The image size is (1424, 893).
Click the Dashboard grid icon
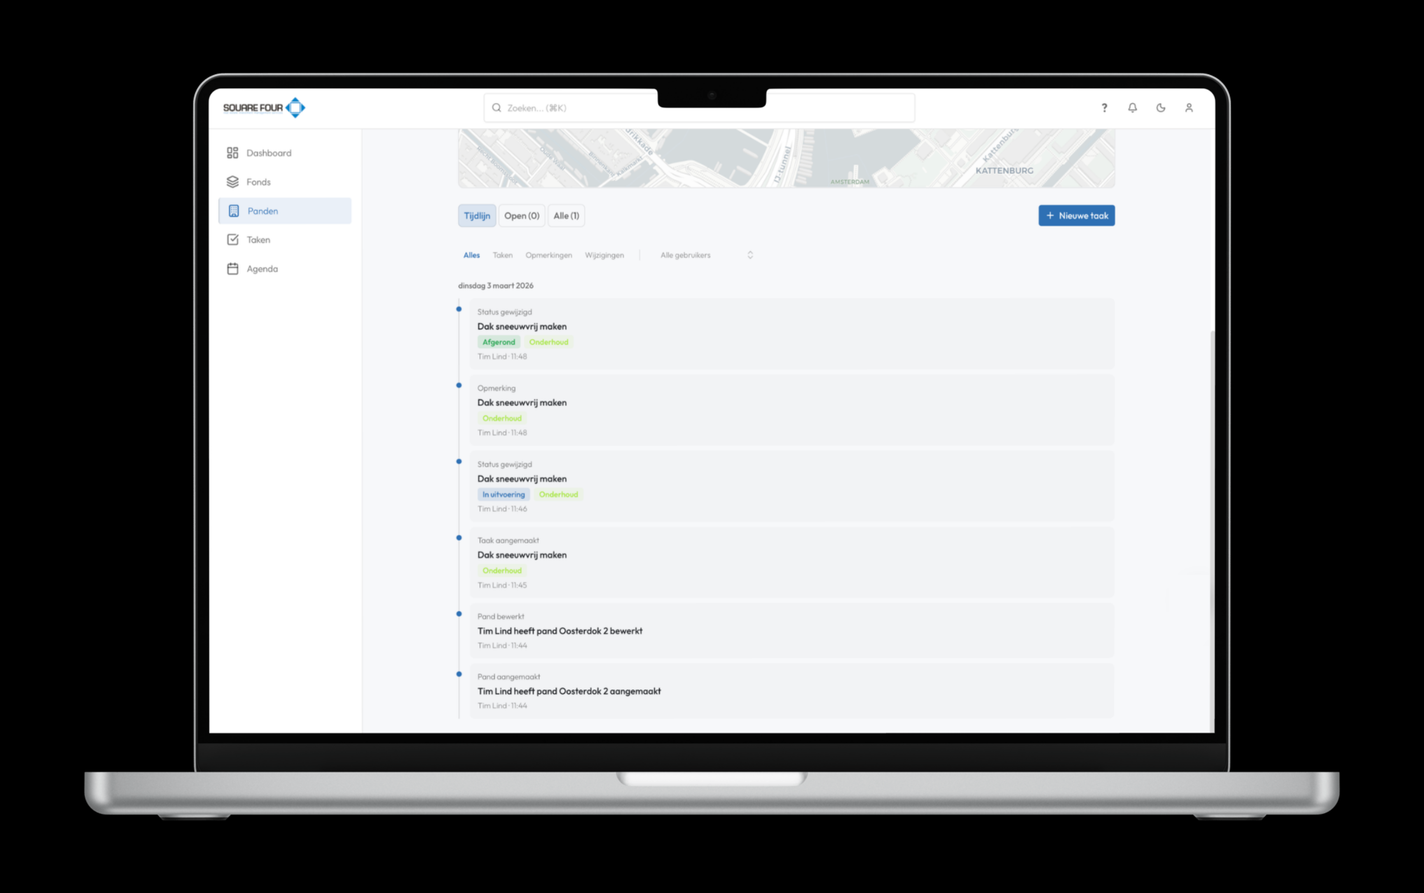pos(233,153)
